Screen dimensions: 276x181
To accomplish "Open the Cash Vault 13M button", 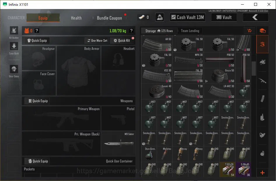I will pos(188,17).
